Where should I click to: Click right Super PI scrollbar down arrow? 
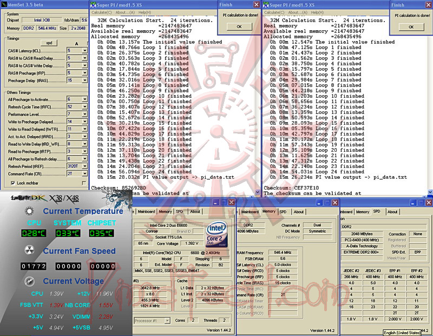tap(430, 192)
